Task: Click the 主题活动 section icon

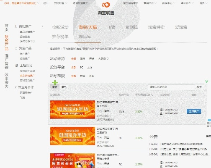Action: (x=16, y=66)
